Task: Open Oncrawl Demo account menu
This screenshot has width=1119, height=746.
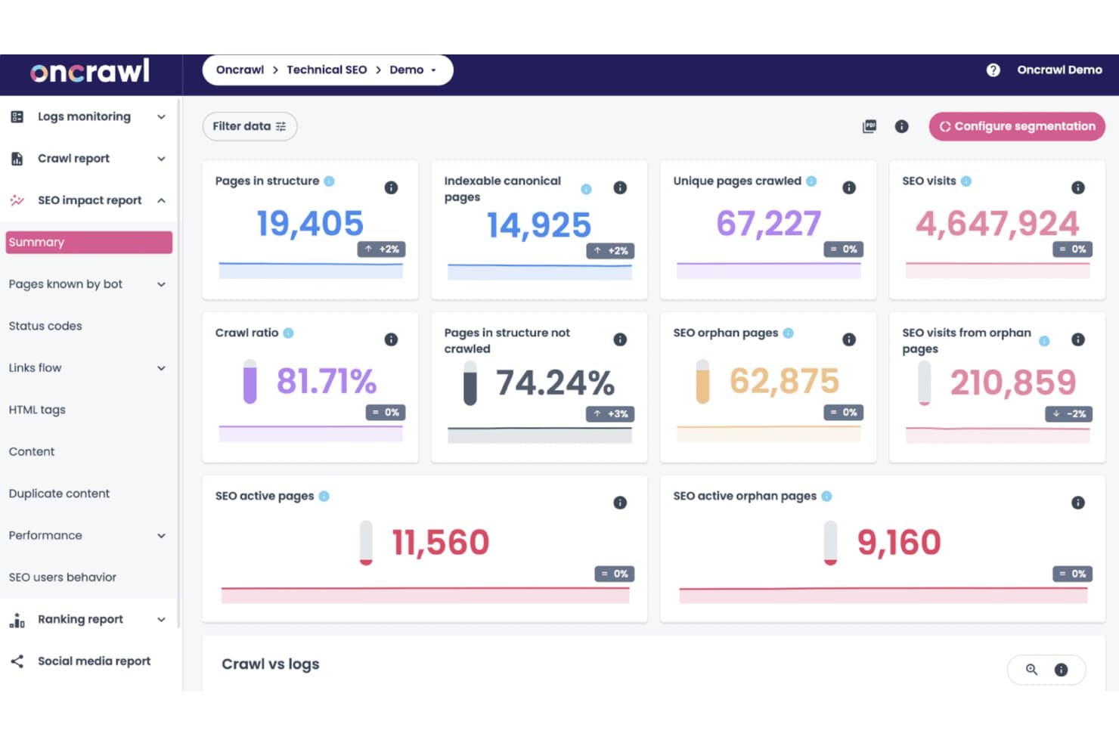Action: click(1059, 70)
